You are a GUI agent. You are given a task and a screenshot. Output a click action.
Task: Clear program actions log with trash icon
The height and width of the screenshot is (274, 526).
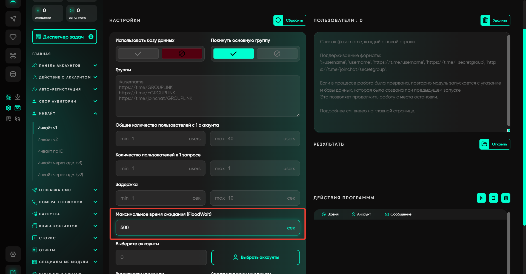pos(506,198)
